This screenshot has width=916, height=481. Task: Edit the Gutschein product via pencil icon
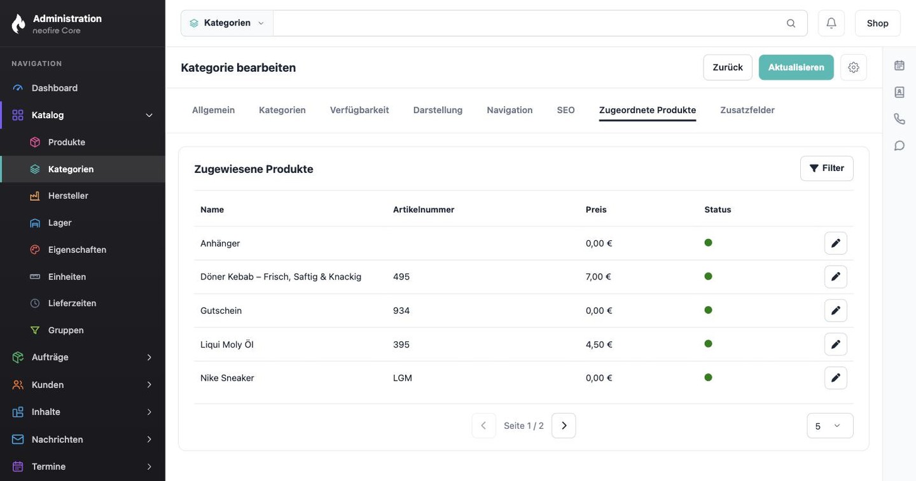coord(836,311)
